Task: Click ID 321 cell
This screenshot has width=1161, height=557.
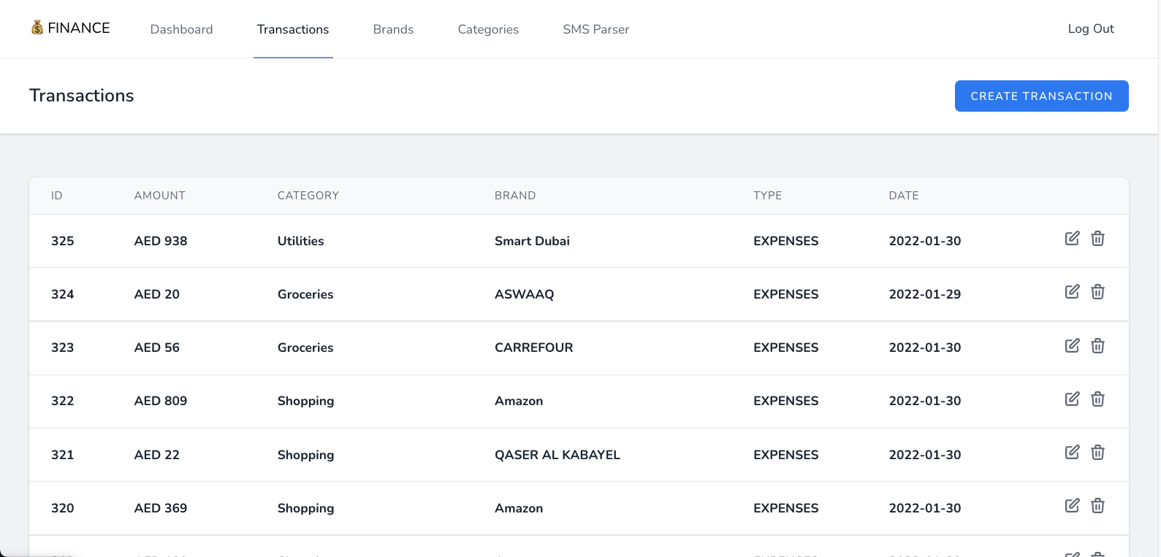Action: coord(63,455)
